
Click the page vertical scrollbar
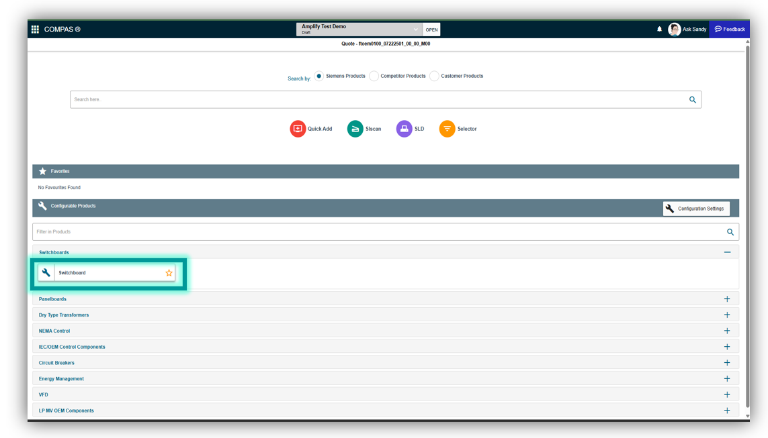click(747, 225)
